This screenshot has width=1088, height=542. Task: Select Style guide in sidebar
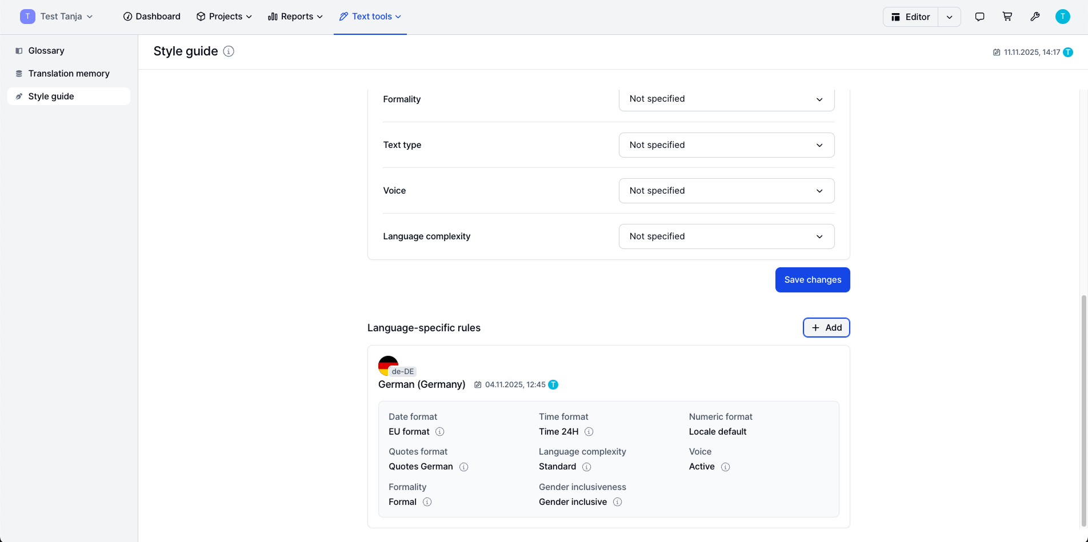[x=69, y=97]
